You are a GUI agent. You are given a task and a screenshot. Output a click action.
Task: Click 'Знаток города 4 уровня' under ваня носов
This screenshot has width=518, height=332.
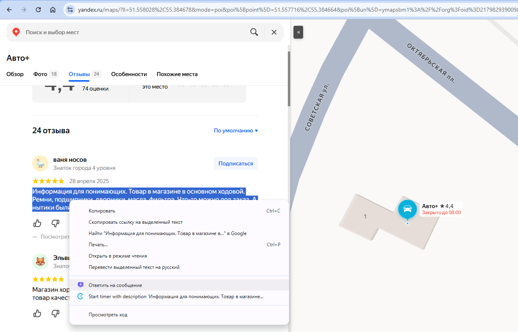[84, 168]
